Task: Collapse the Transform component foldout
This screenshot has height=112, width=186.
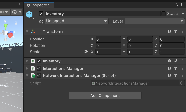Action: (x=27, y=32)
